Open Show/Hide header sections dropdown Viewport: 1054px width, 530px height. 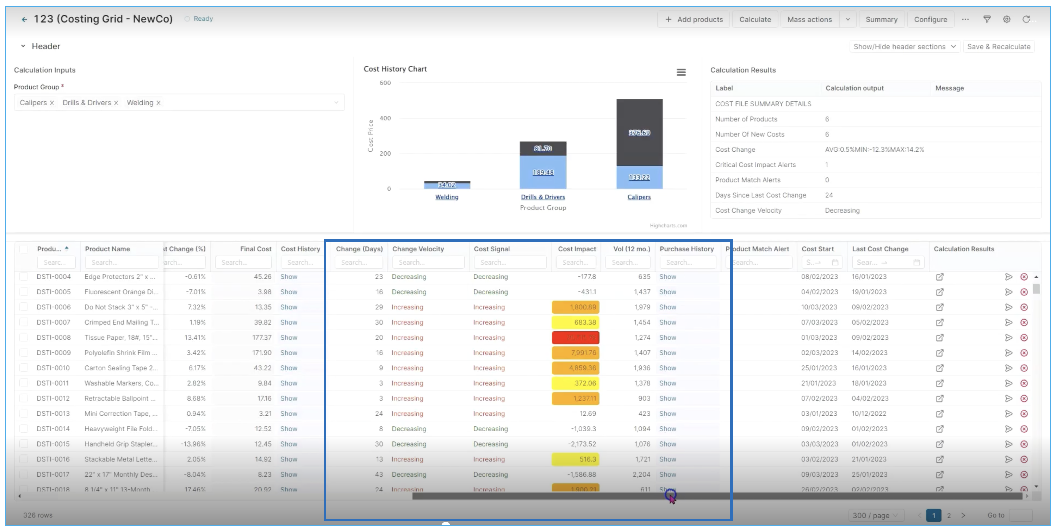(905, 47)
